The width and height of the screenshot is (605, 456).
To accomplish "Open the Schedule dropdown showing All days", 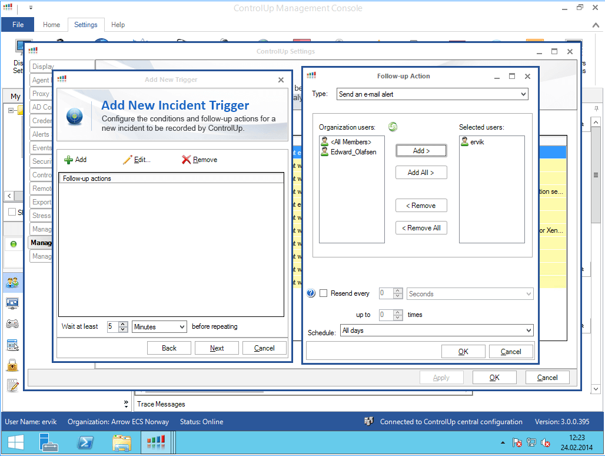I will point(437,331).
